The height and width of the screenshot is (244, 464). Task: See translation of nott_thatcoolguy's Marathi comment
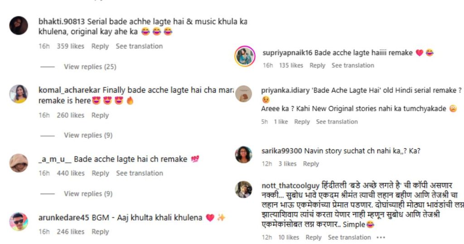pos(349,238)
